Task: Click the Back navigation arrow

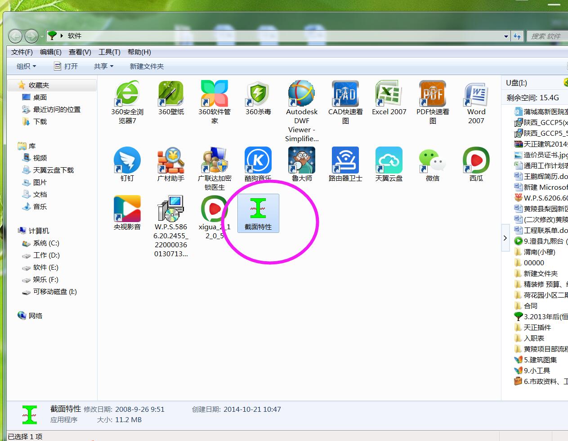Action: click(15, 36)
